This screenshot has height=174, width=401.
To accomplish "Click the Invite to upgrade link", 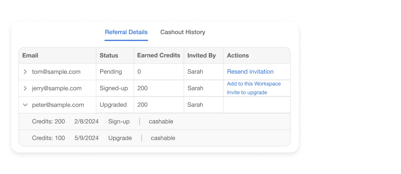I will [247, 92].
